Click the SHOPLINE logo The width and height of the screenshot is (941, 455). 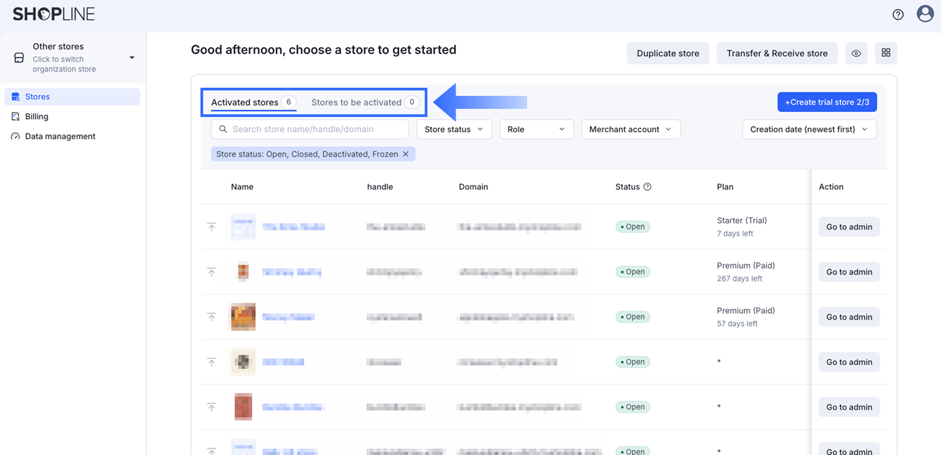(x=54, y=14)
